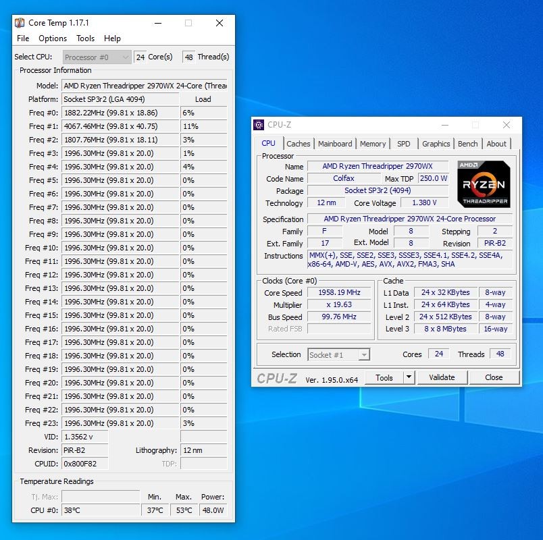Image resolution: width=543 pixels, height=540 pixels.
Task: Click the Level 2 cache value 24 x 512 KBytes
Action: click(x=445, y=317)
